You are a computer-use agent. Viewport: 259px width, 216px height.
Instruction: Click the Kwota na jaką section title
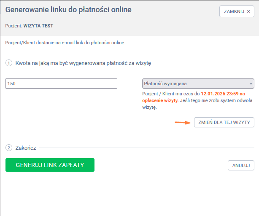click(83, 63)
